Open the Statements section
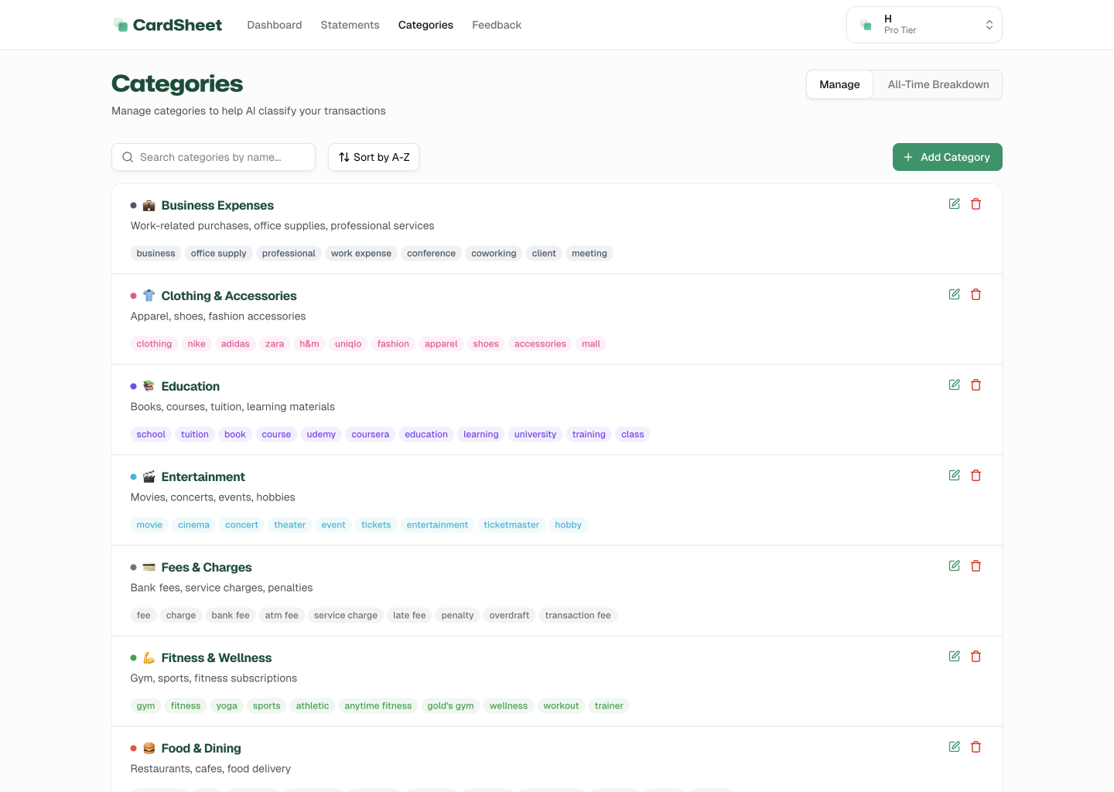The height and width of the screenshot is (792, 1114). [x=350, y=24]
